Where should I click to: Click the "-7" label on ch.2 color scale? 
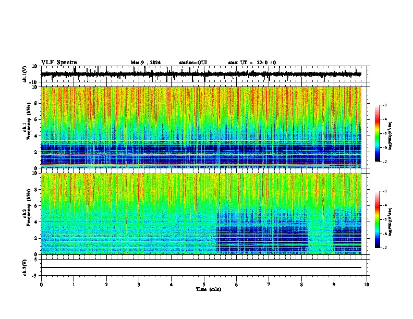384,248
